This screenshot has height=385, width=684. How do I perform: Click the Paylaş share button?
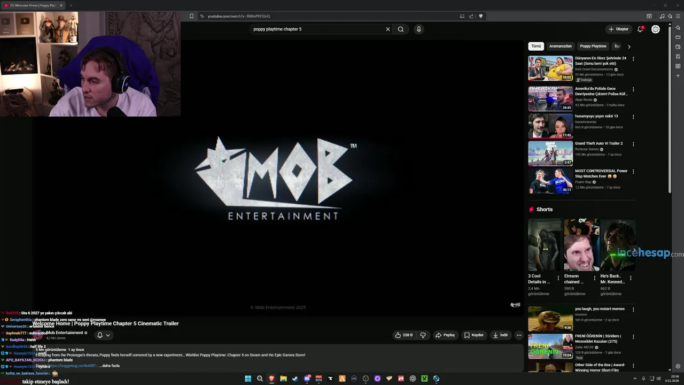click(445, 335)
